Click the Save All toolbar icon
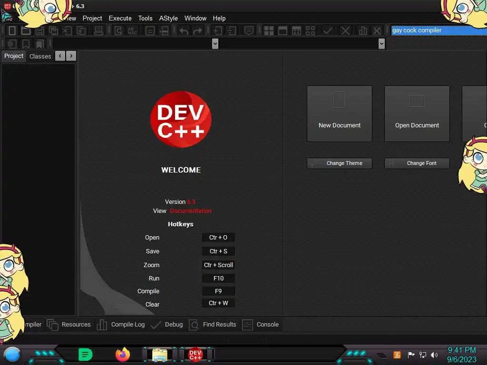487x365 pixels. [53, 30]
